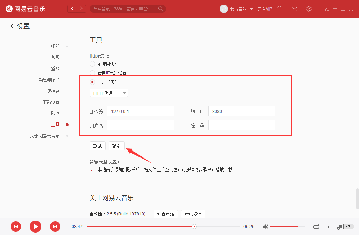Click the version text 当前版本2.5.5
Viewport: 359px width, 235px height.
point(117,214)
